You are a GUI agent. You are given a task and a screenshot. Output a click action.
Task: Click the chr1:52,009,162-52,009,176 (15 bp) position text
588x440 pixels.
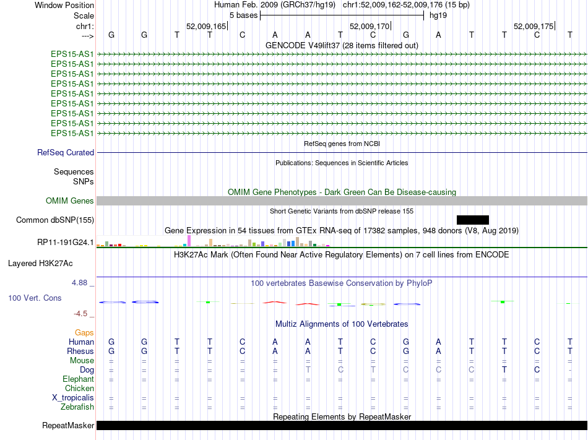tap(406, 5)
